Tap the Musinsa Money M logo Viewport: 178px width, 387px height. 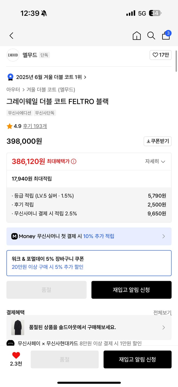[x=14, y=236]
